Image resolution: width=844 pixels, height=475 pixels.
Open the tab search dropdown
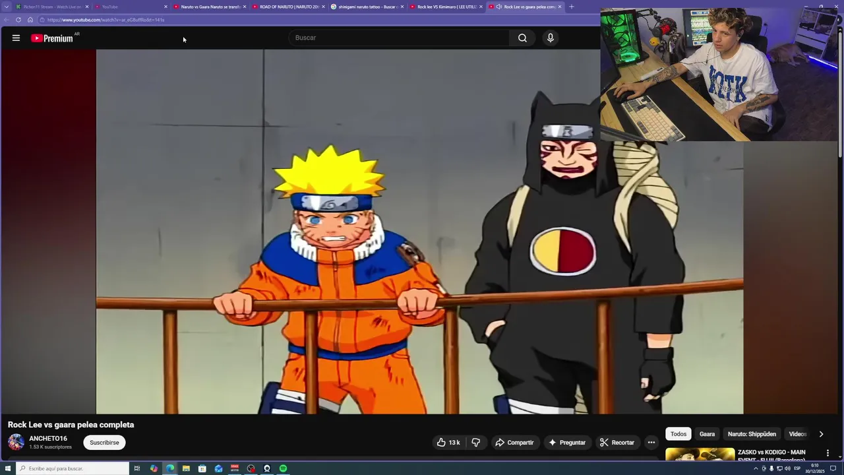[7, 7]
